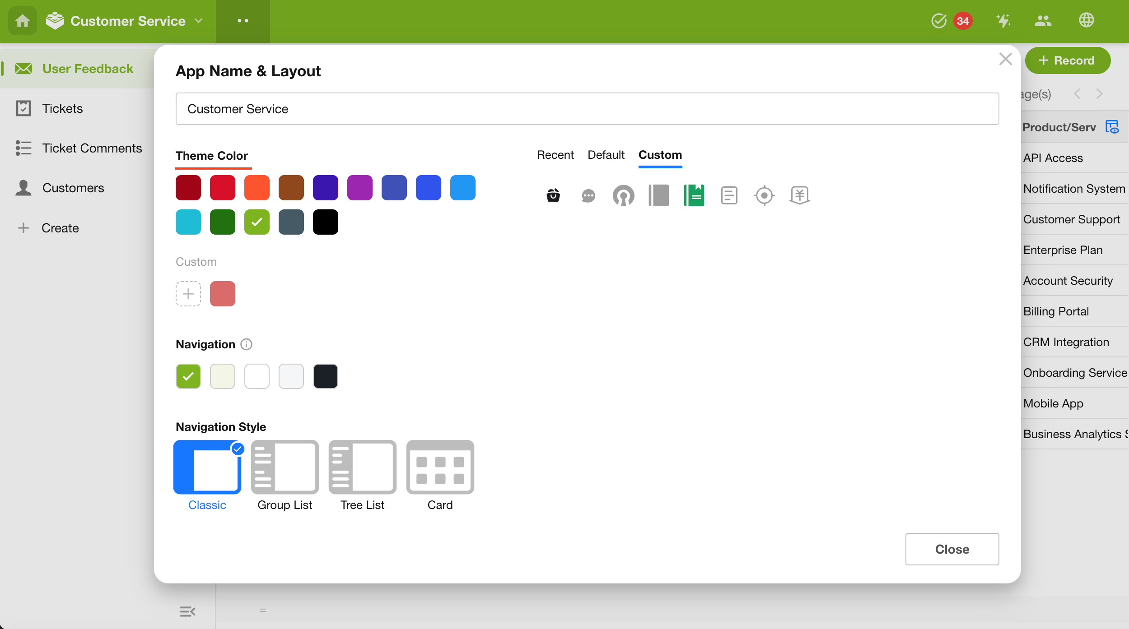Select Group List navigation style
Viewport: 1129px width, 629px height.
click(x=285, y=467)
